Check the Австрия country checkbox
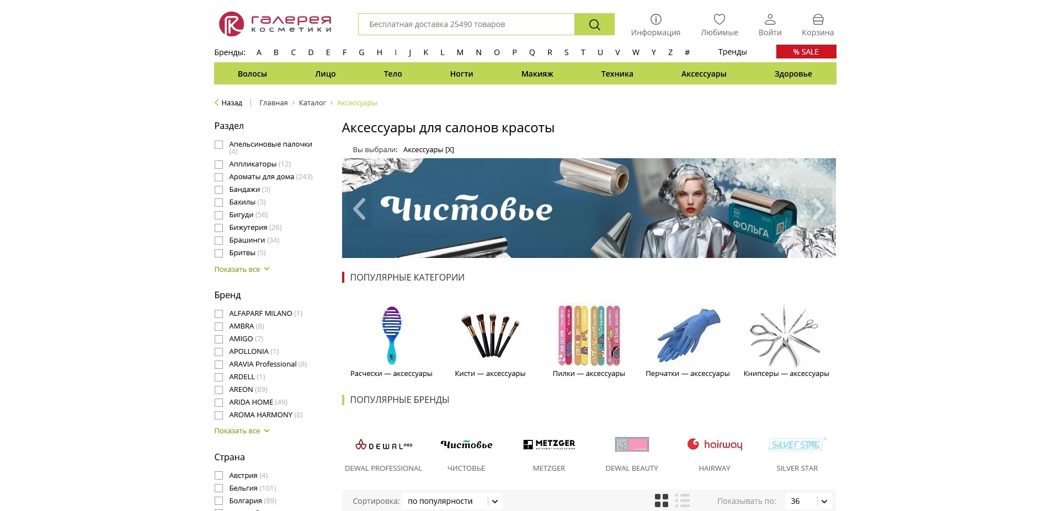The width and height of the screenshot is (1050, 511). coord(219,475)
